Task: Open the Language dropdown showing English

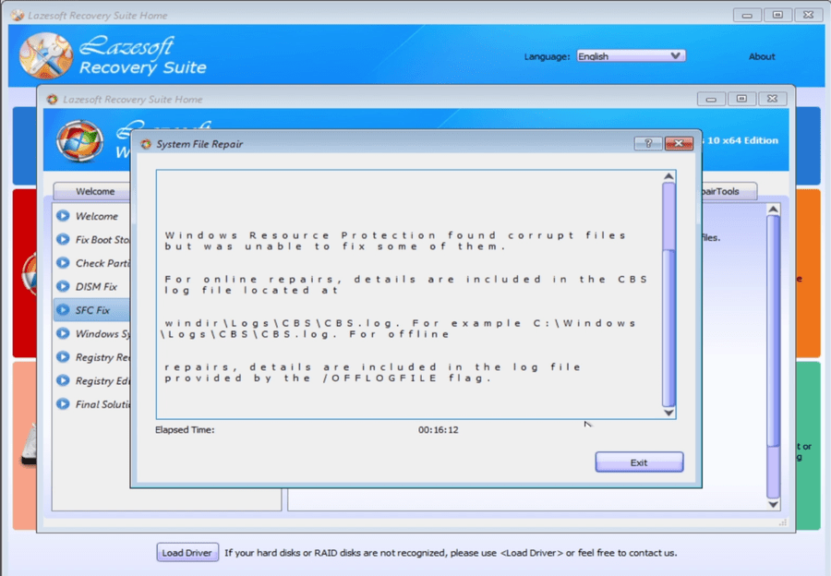Action: (x=631, y=56)
